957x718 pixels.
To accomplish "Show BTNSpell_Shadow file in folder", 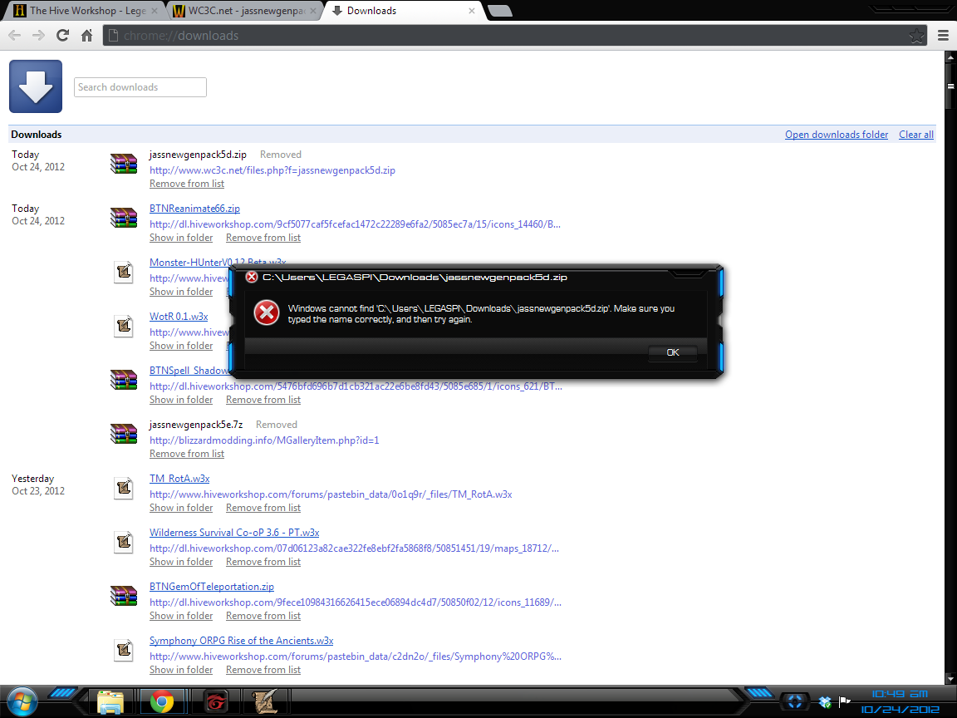I will coord(181,400).
